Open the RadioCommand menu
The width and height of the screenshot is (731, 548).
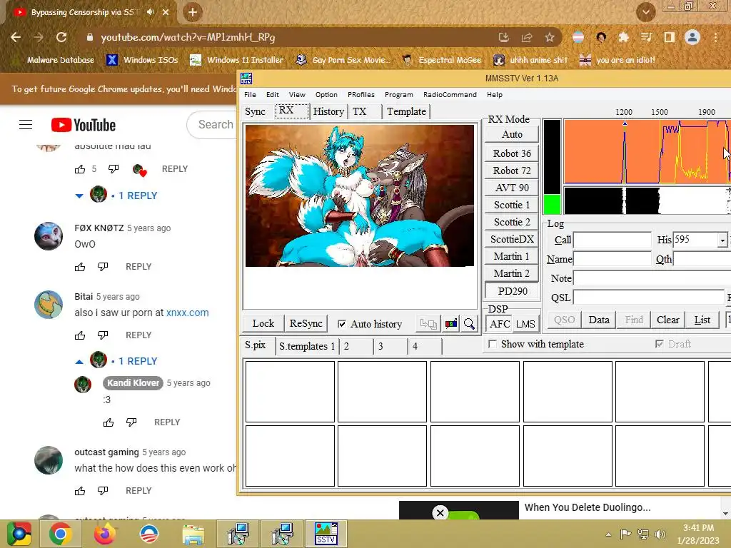coord(450,95)
